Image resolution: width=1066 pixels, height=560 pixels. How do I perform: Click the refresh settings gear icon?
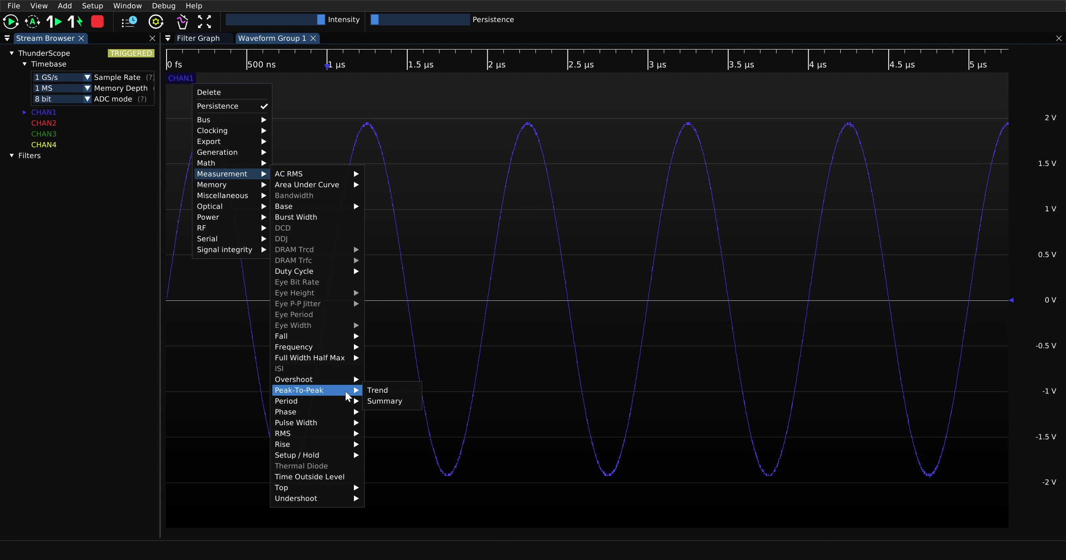tap(156, 22)
